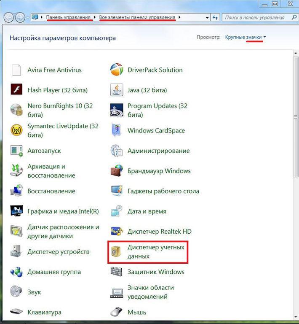Viewport: 299px width, 324px height.
Task: Open the Домашняя группа link
Action: (54, 272)
